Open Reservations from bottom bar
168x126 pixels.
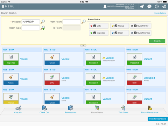click(x=71, y=110)
